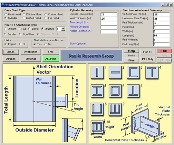Click the green ALLPRO button

(51, 59)
